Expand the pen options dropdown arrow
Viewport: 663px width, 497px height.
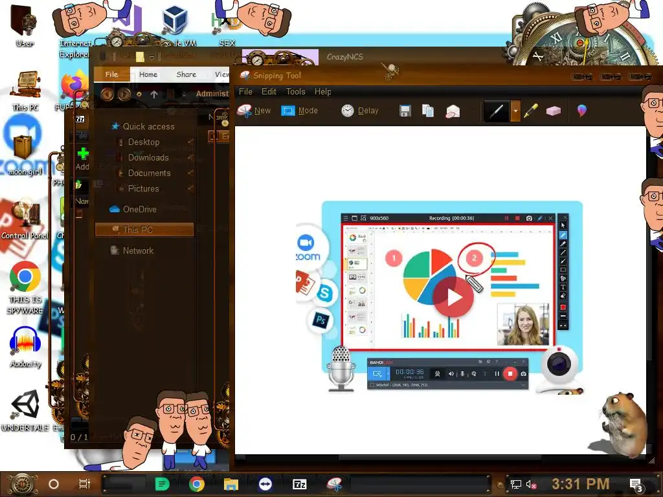tap(515, 111)
